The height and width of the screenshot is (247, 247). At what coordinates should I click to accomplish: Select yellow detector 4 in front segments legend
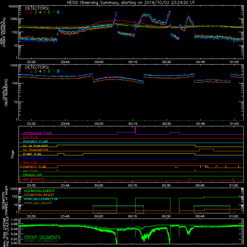[x=40, y=12]
